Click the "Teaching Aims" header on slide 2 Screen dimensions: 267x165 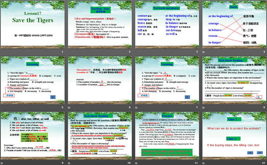[x=100, y=8]
